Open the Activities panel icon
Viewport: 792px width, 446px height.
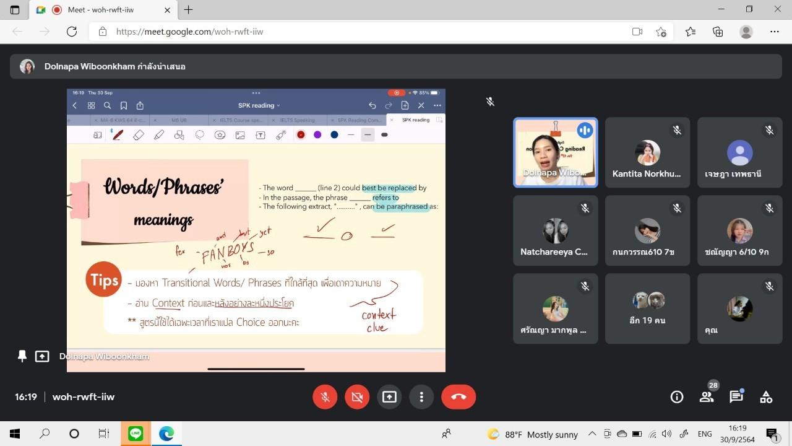point(766,397)
